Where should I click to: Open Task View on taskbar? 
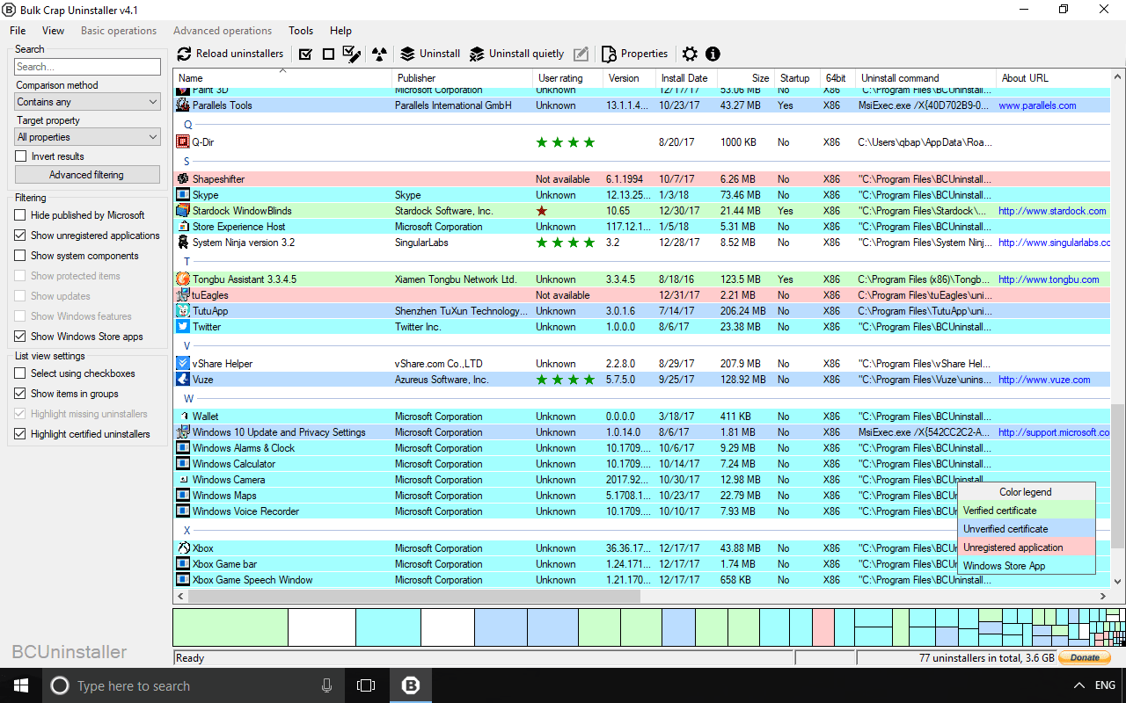[x=366, y=685]
